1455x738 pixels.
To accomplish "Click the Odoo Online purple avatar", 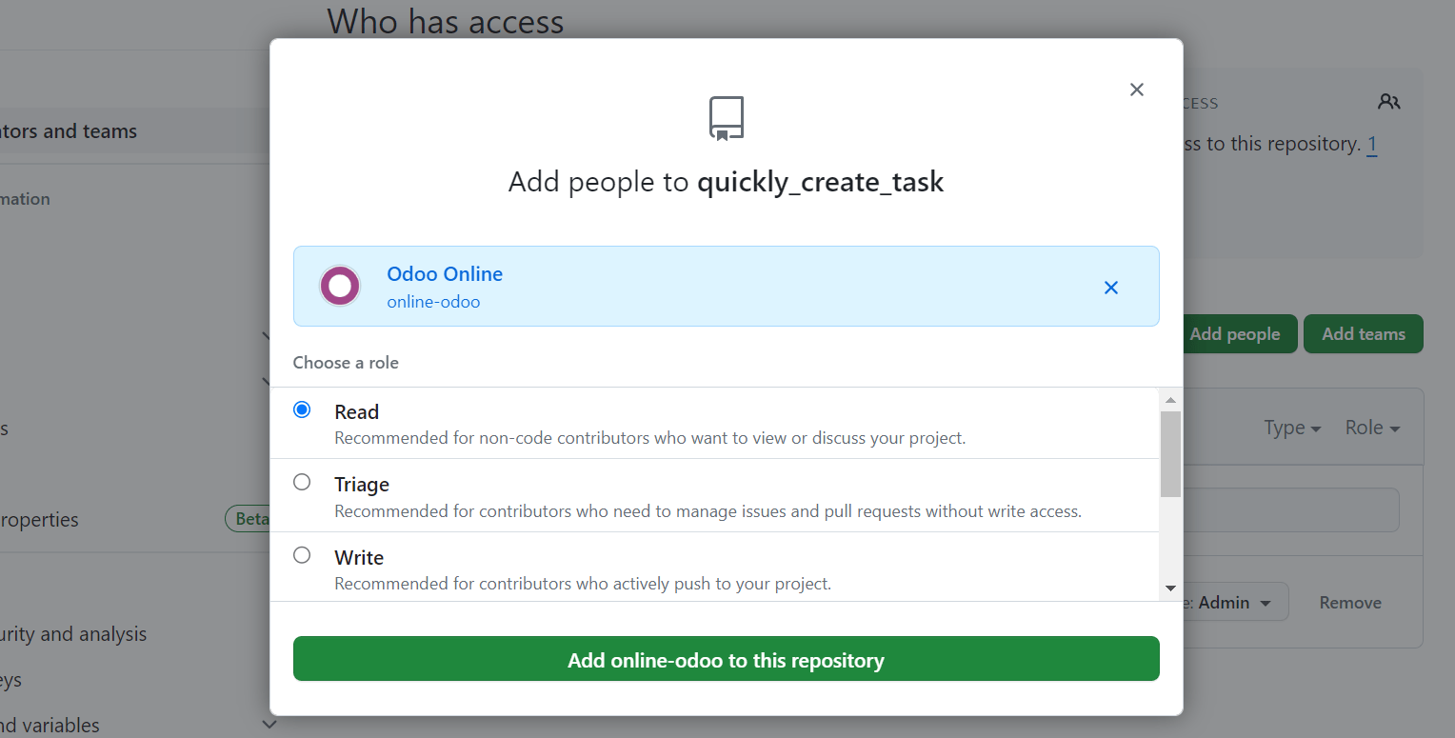I will click(x=340, y=286).
